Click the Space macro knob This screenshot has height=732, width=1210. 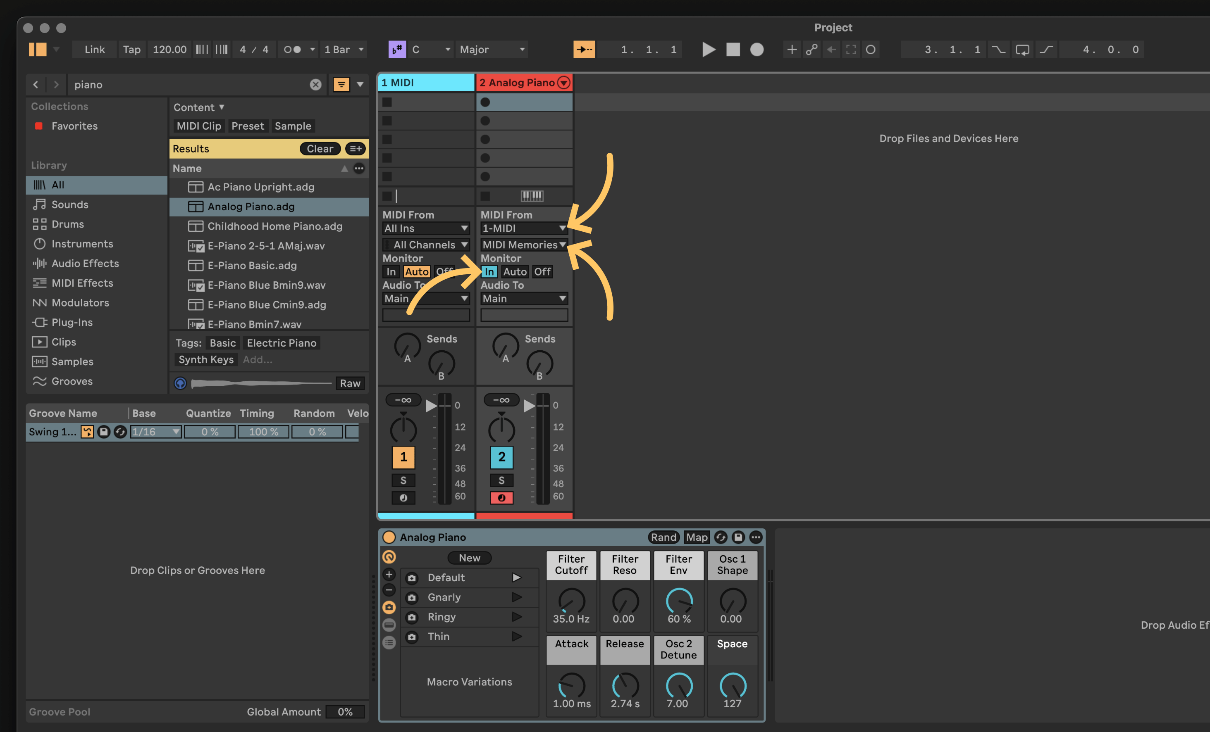tap(733, 686)
